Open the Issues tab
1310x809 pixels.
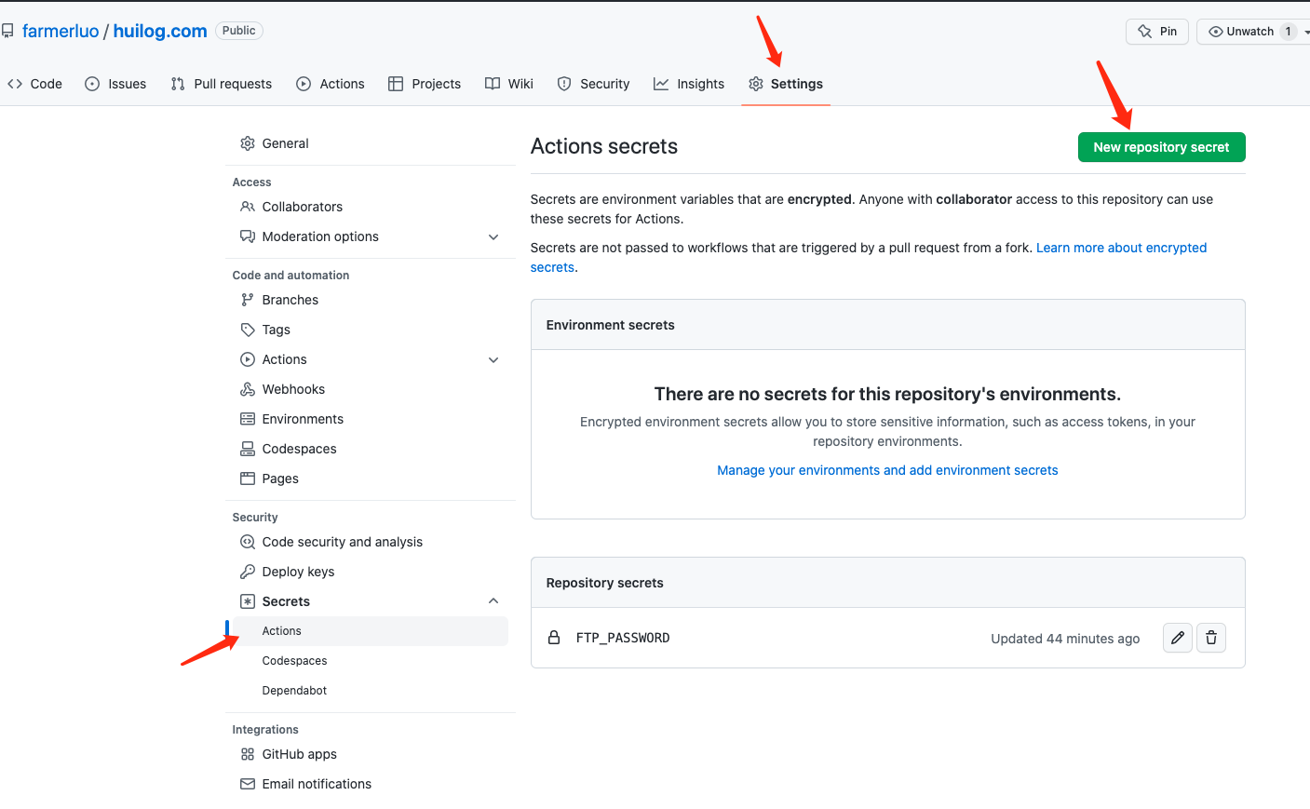pyautogui.click(x=115, y=84)
